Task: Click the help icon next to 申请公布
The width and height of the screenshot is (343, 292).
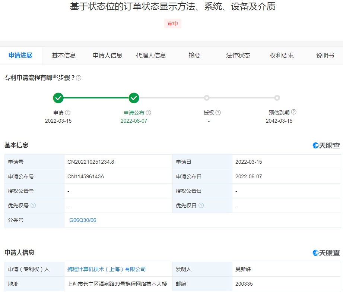Action: [148, 113]
